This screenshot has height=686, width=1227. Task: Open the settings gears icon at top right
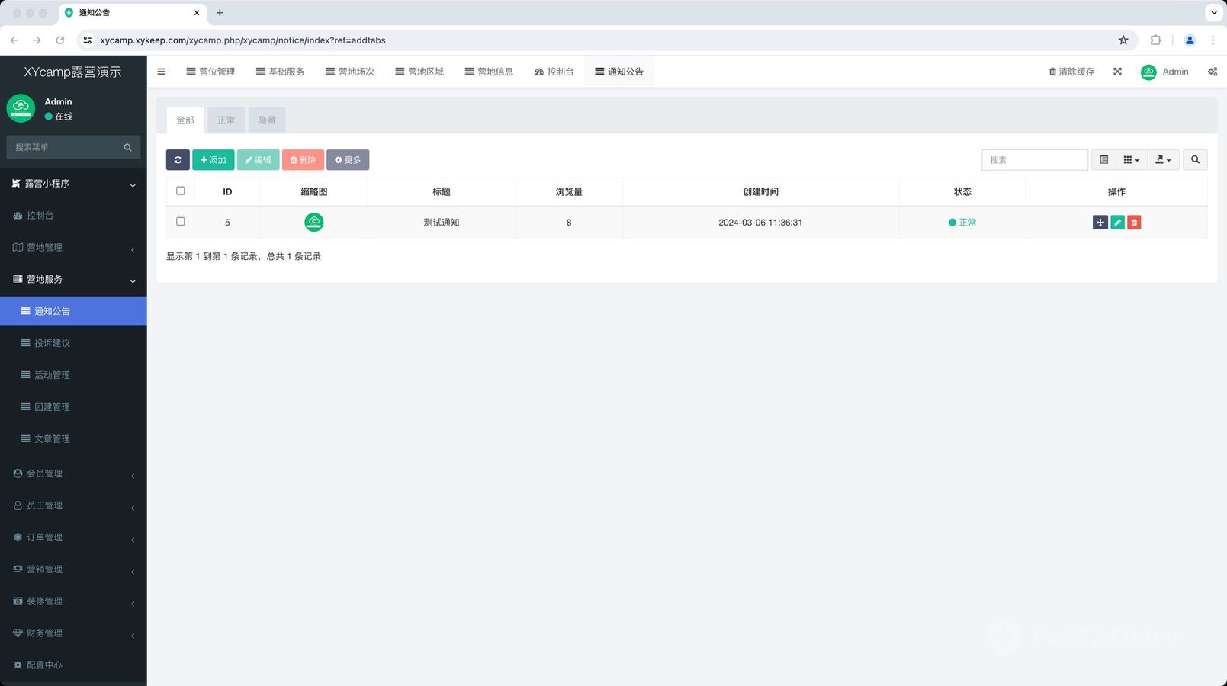point(1213,72)
